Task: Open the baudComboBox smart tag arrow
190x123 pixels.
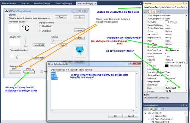Action: [33, 70]
